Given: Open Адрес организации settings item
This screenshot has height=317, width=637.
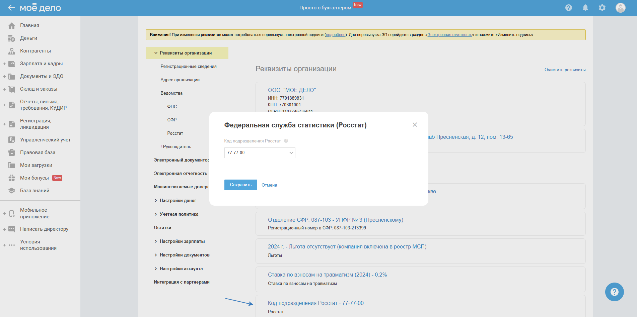Looking at the screenshot, I should tap(180, 80).
